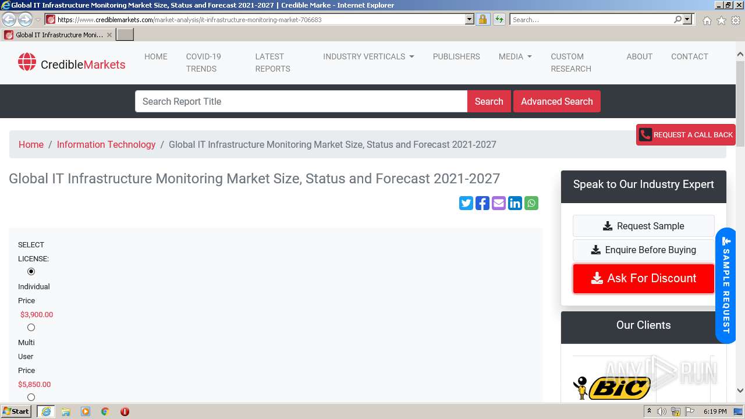Click the Ask For Discount button
This screenshot has width=745, height=419.
tap(644, 278)
